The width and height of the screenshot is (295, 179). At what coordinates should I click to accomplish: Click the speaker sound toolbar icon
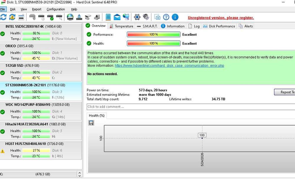coord(146,17)
